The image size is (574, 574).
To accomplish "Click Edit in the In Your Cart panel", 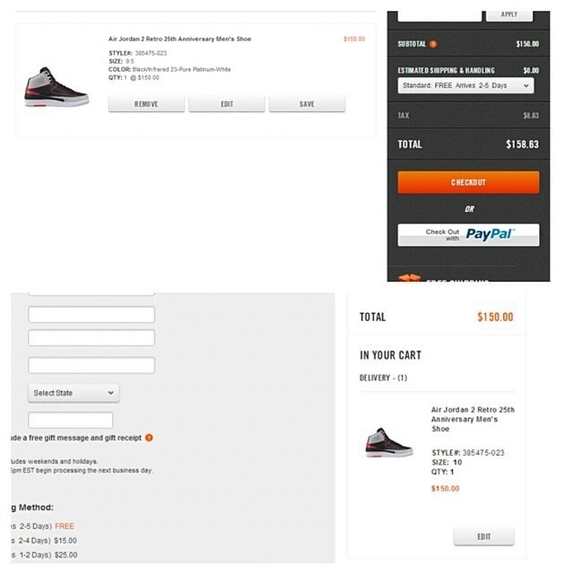I will point(484,536).
